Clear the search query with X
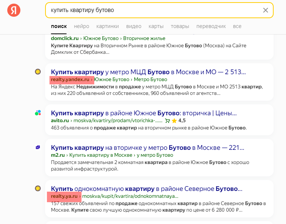Viewport: 286px width, 224px height. [x=266, y=10]
